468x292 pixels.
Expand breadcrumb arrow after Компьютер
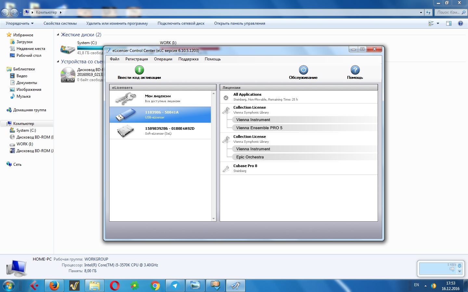tap(61, 12)
